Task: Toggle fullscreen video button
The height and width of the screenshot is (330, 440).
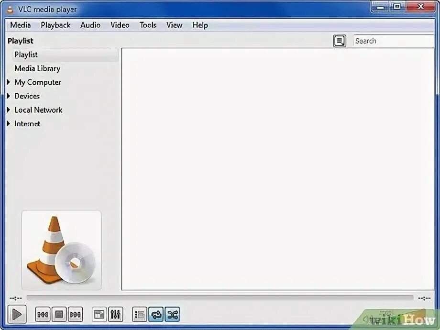Action: point(99,314)
